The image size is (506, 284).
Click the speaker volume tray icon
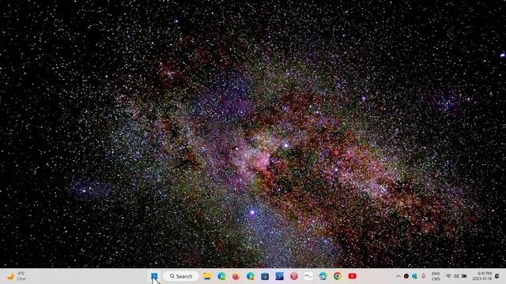pyautogui.click(x=456, y=276)
